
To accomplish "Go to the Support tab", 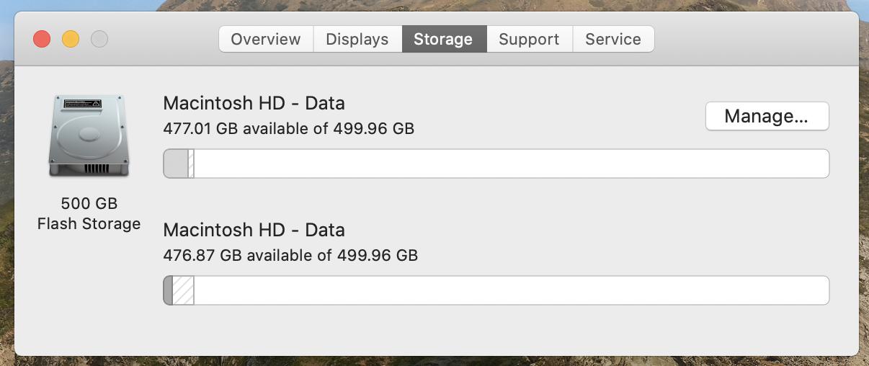I will click(529, 39).
